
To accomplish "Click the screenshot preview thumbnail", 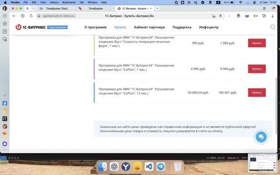I will tap(262, 163).
